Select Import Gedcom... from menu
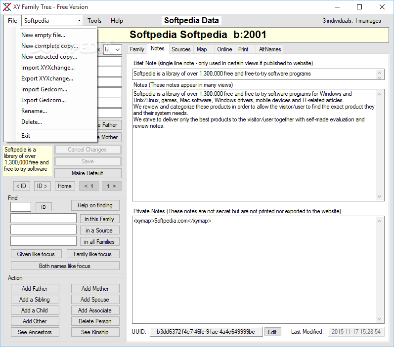The width and height of the screenshot is (394, 347). [x=44, y=89]
